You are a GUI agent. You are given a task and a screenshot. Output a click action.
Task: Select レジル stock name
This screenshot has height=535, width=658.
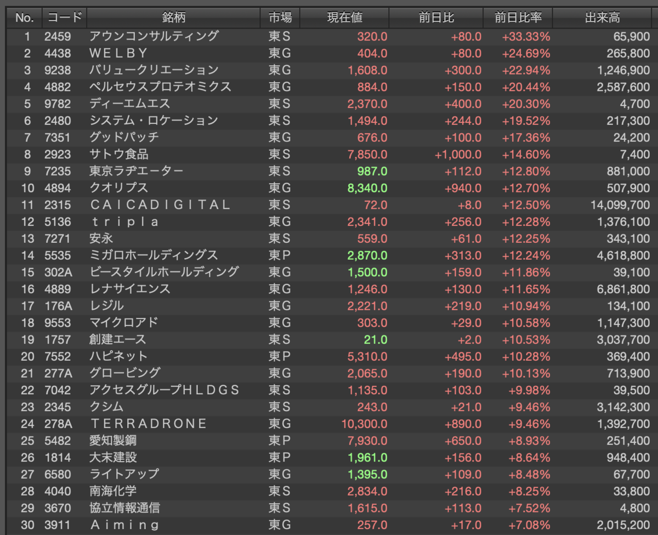107,305
